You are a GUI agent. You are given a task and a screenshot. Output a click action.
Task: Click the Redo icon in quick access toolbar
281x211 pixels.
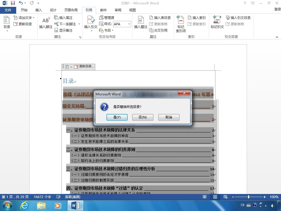tap(32, 3)
